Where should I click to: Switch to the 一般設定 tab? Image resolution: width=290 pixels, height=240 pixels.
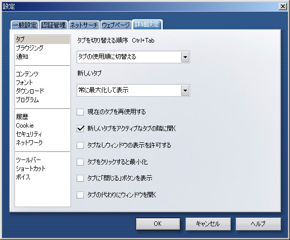click(25, 25)
